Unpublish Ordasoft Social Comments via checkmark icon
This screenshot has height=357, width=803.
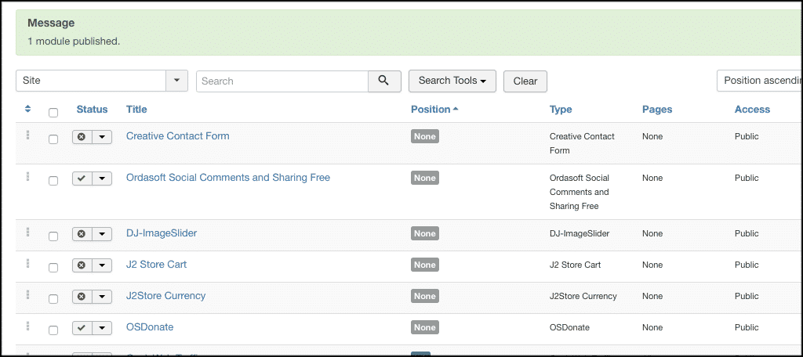coord(82,178)
